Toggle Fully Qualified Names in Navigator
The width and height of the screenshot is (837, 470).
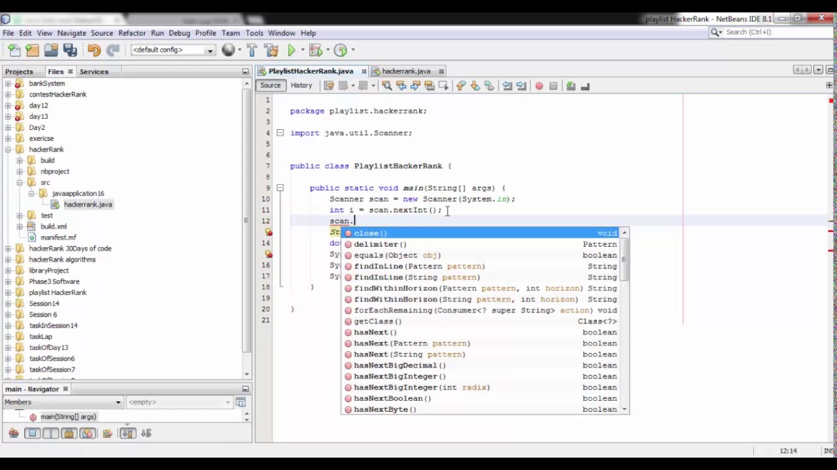click(107, 433)
